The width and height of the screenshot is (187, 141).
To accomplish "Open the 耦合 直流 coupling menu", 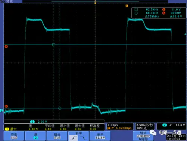I will (x=57, y=136).
